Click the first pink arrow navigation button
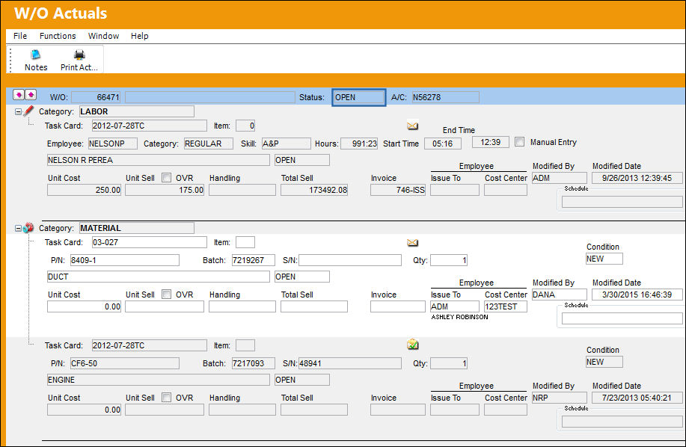Image resolution: width=686 pixels, height=447 pixels. [x=19, y=95]
